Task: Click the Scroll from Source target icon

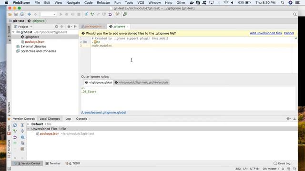Action: click(56, 27)
